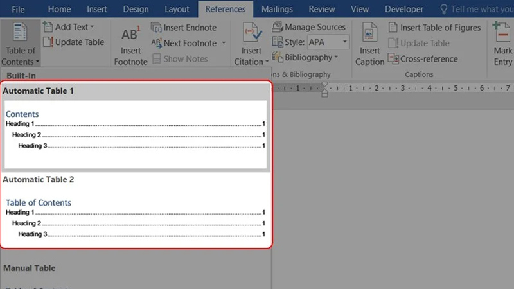Screen dimensions: 514x289
Task: Go to the Layout ribbon tab
Action: tap(177, 9)
